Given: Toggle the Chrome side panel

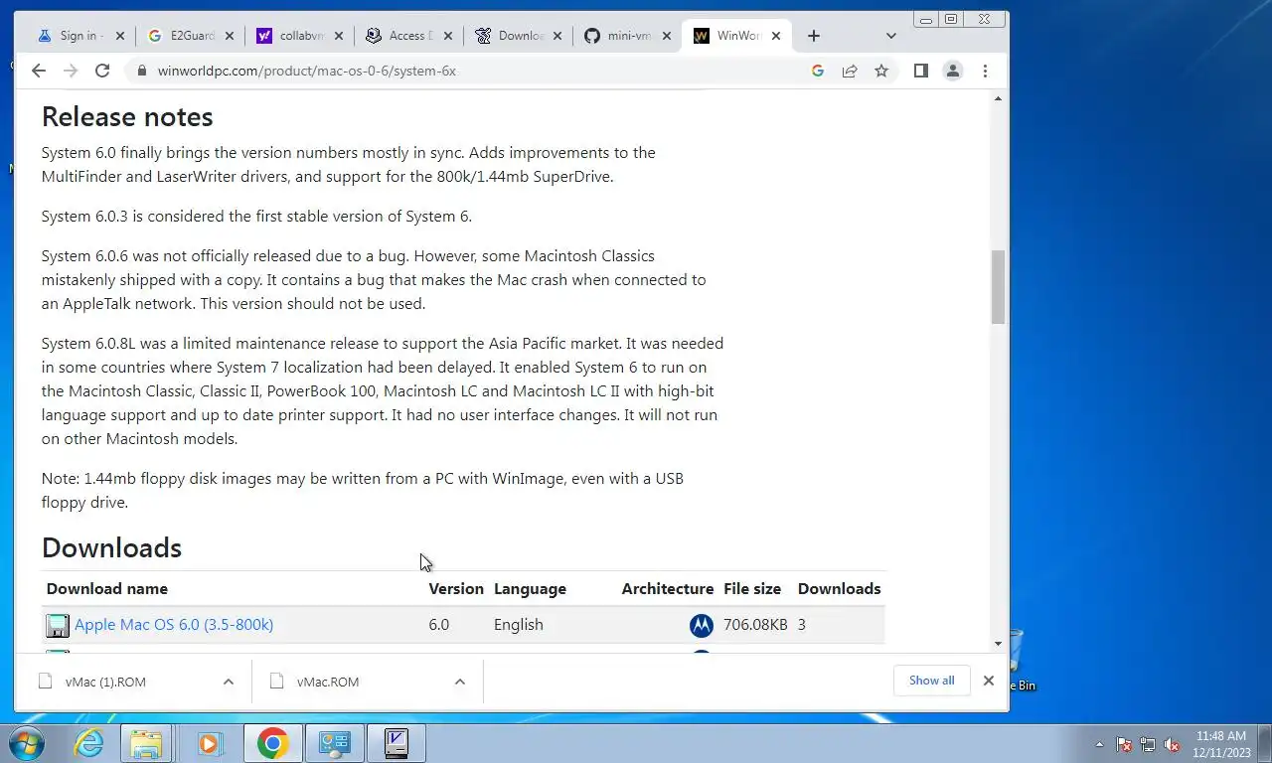Looking at the screenshot, I should tap(921, 71).
